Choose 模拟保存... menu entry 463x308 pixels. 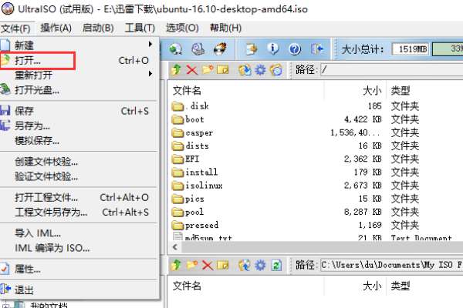(79, 141)
